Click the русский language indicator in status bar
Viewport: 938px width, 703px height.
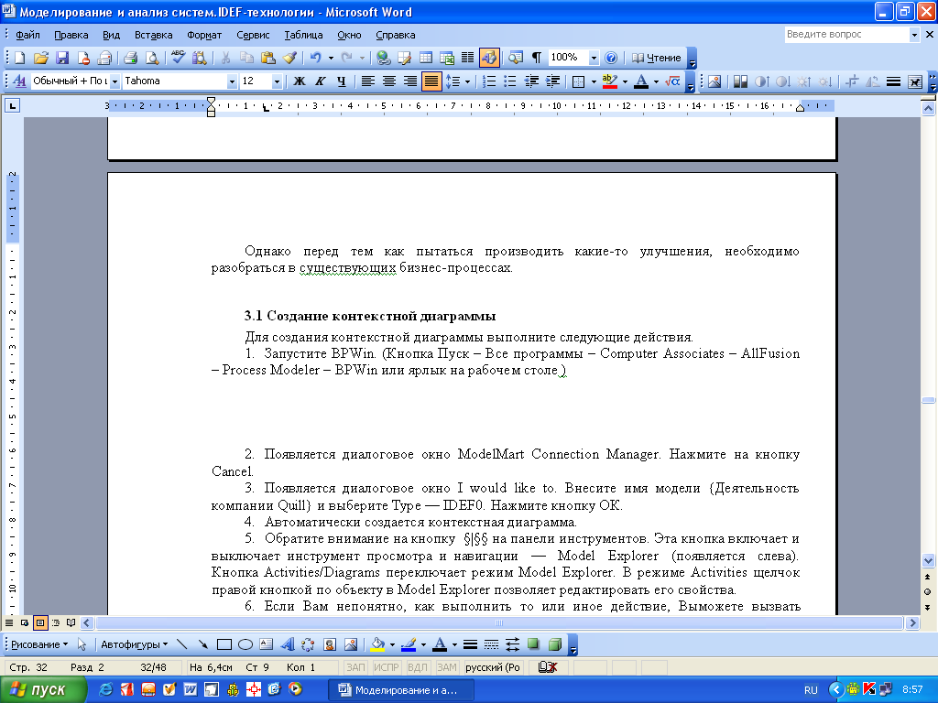[x=492, y=667]
